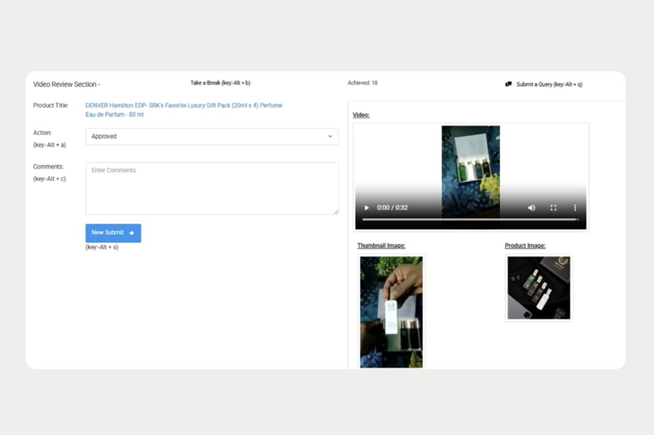Image resolution: width=654 pixels, height=435 pixels.
Task: Open the Product Image preview
Action: coord(539,288)
